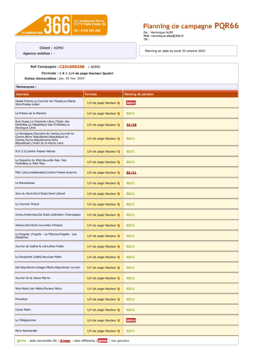
Task: Click the "non parution" legend text
Action: tap(120, 341)
